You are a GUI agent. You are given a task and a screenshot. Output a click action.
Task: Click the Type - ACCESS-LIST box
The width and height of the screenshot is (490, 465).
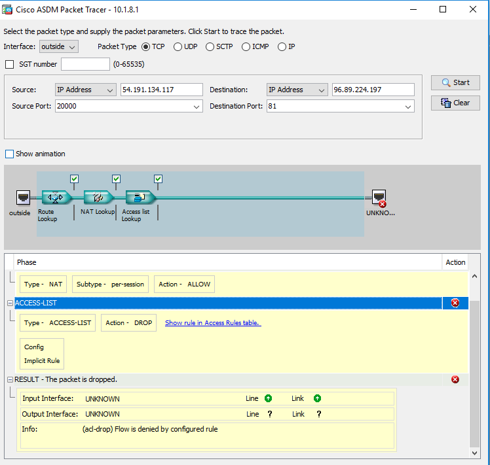tap(58, 322)
